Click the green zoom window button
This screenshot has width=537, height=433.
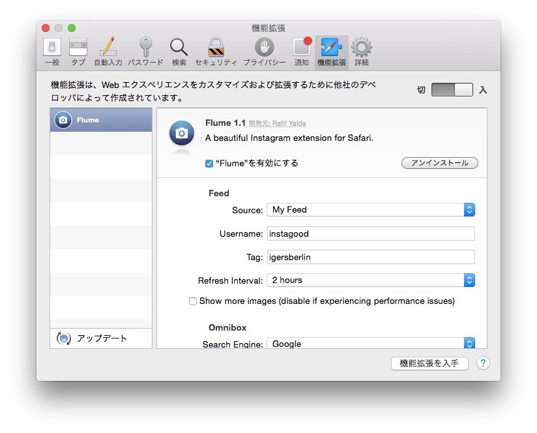point(72,28)
